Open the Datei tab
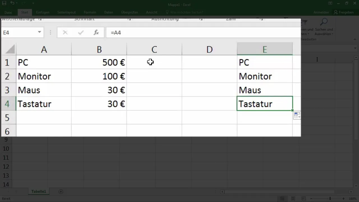The image size is (359, 202). [8, 12]
